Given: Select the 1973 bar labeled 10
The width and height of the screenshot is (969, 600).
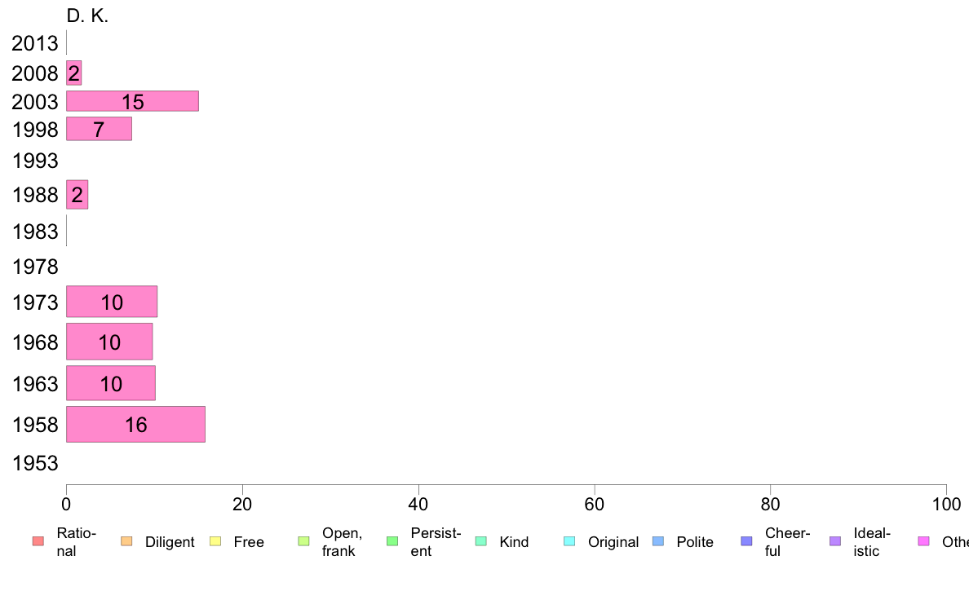Looking at the screenshot, I should tap(112, 302).
